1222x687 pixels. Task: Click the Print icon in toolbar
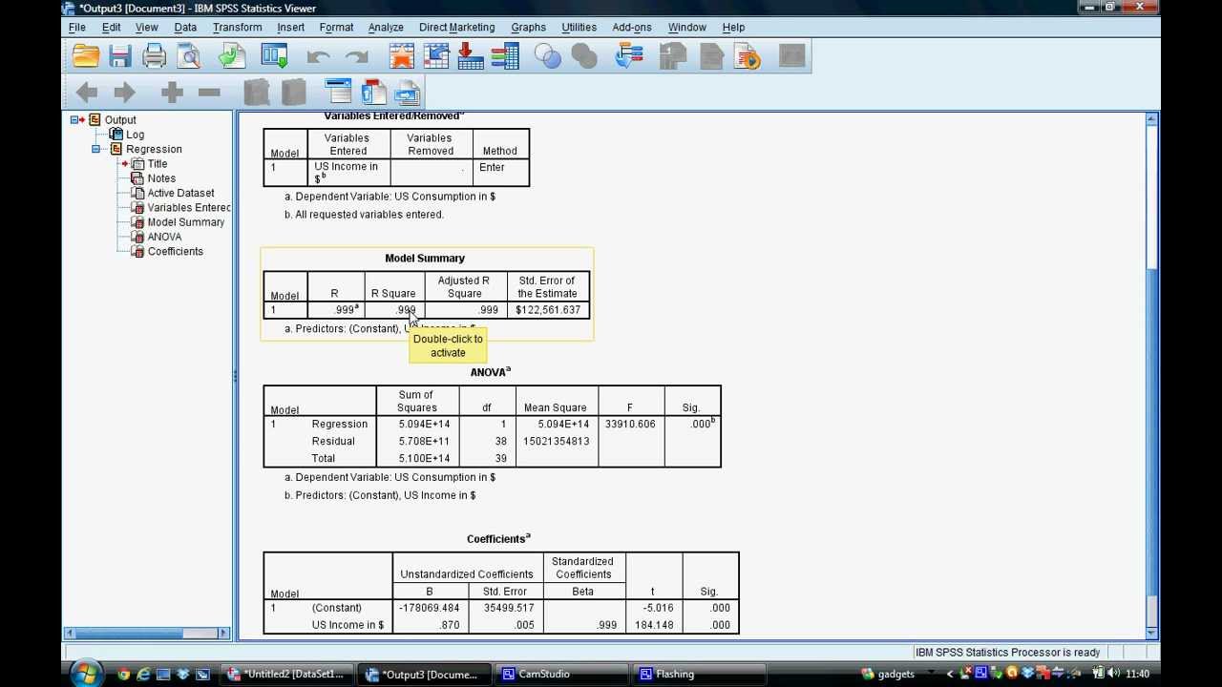155,57
